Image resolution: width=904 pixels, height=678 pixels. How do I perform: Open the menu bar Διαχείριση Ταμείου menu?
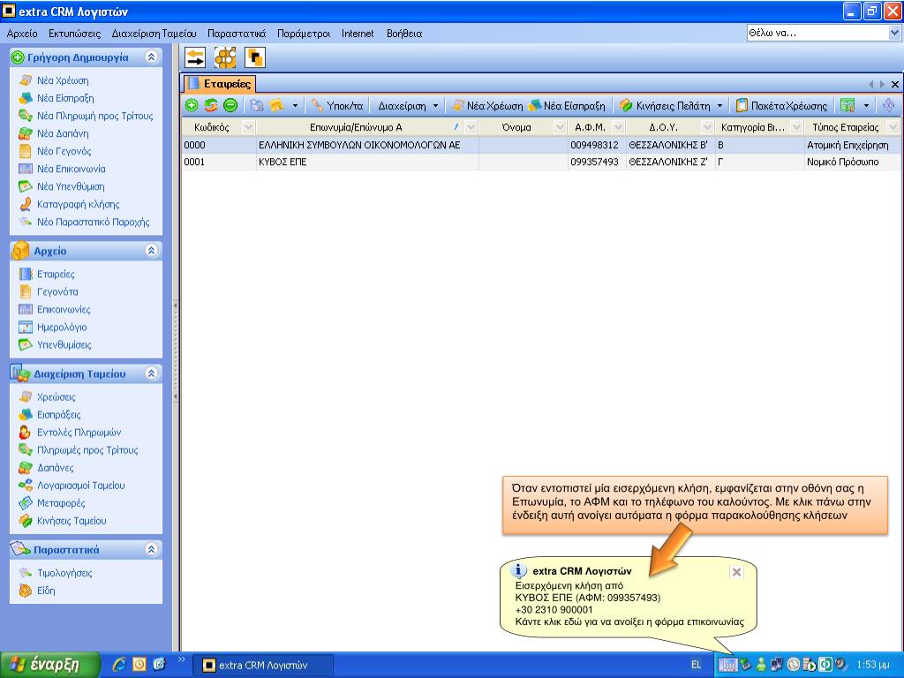pyautogui.click(x=154, y=34)
